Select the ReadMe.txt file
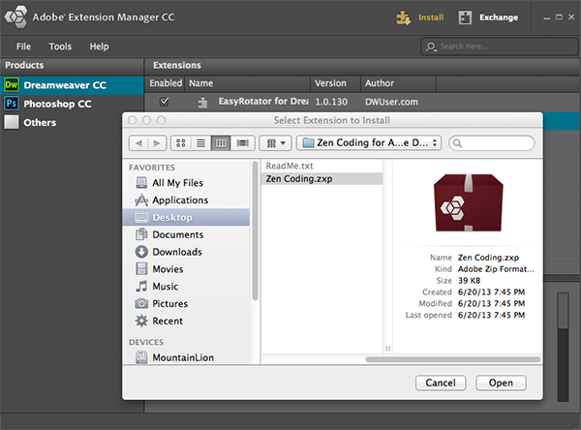This screenshot has width=581, height=430. point(321,166)
